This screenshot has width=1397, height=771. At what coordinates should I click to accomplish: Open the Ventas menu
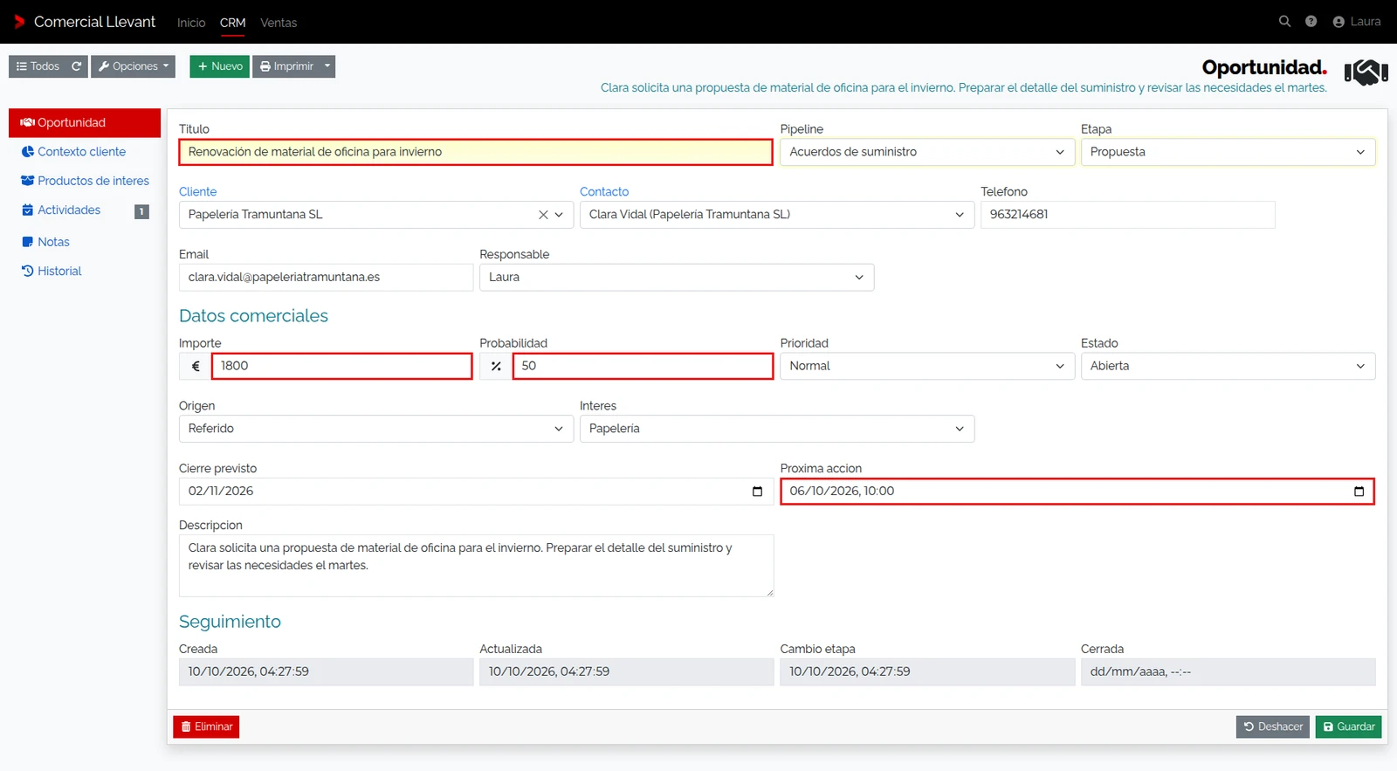tap(279, 23)
